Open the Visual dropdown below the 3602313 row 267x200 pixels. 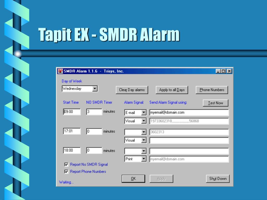144,140
